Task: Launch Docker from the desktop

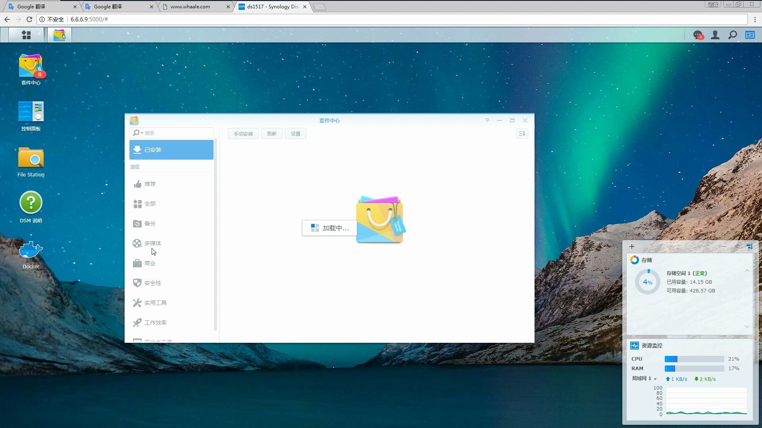Action: (31, 254)
